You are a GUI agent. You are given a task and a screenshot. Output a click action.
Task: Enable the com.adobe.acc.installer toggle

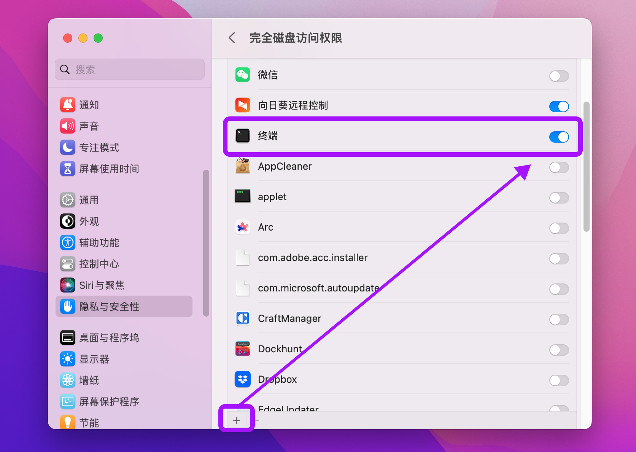pyautogui.click(x=559, y=259)
